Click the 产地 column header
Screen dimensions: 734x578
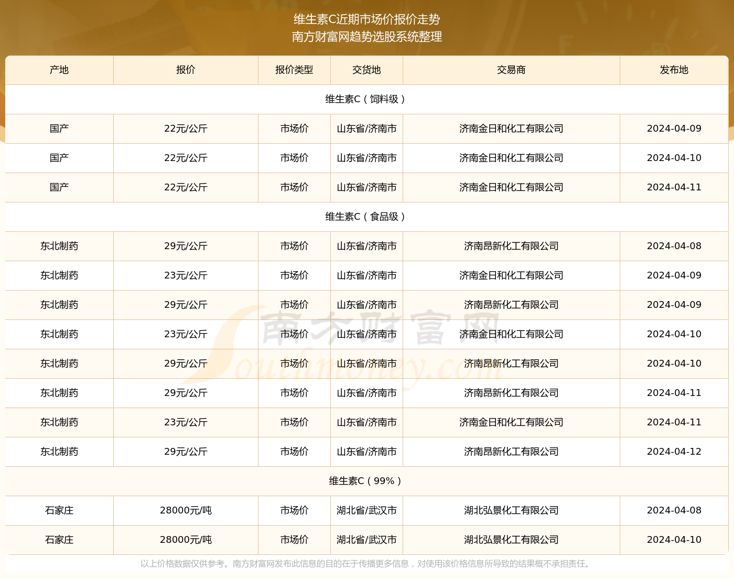tap(59, 70)
